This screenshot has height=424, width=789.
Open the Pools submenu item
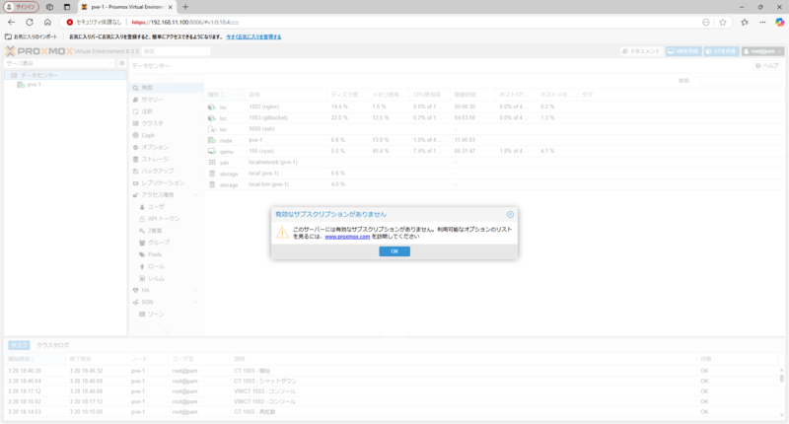[x=166, y=254]
